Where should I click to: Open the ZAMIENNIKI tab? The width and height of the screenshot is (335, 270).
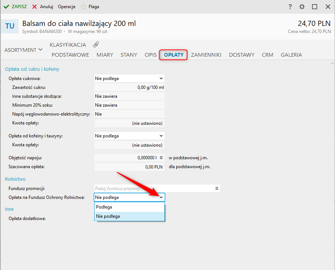coord(206,55)
